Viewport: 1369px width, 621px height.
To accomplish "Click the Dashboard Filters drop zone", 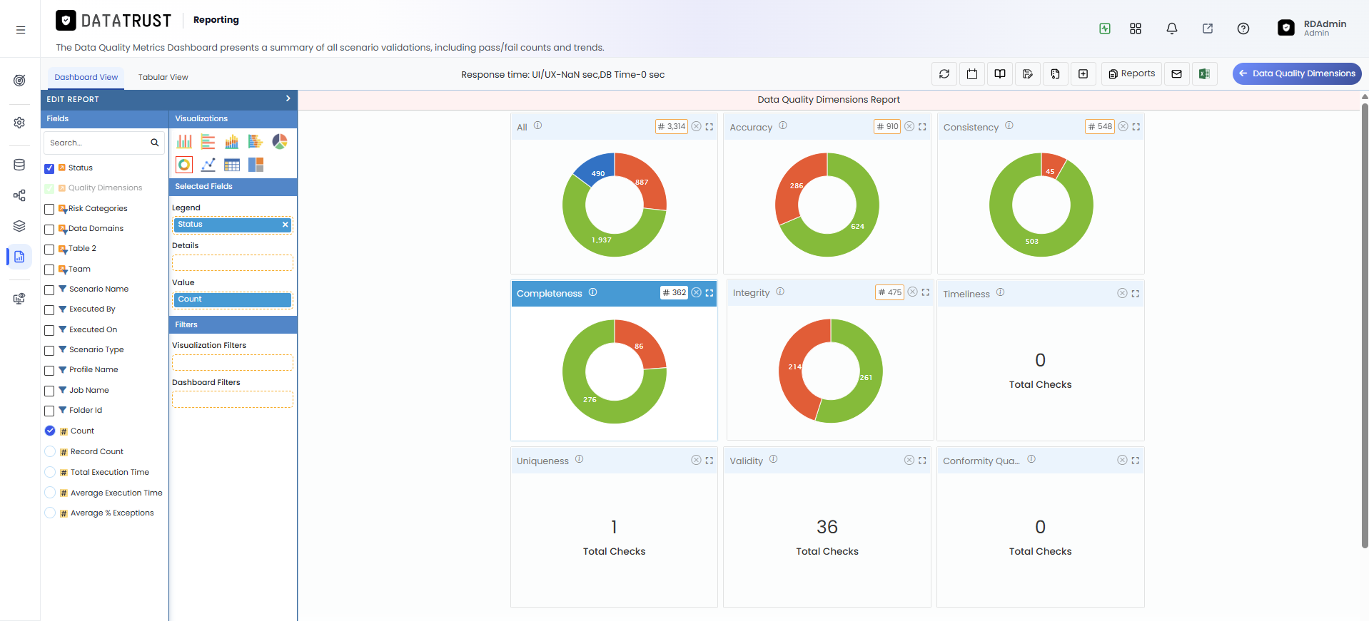I will coord(232,399).
